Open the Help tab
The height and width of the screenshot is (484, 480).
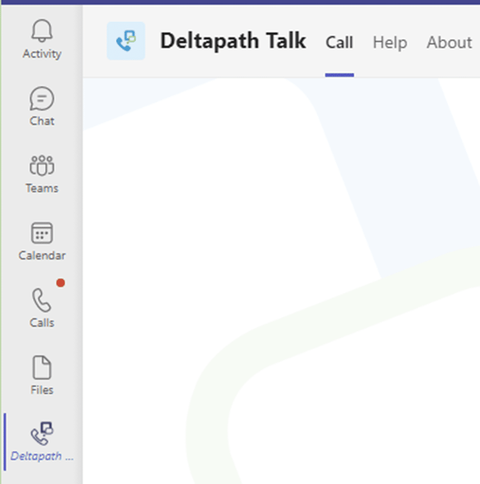click(x=390, y=43)
